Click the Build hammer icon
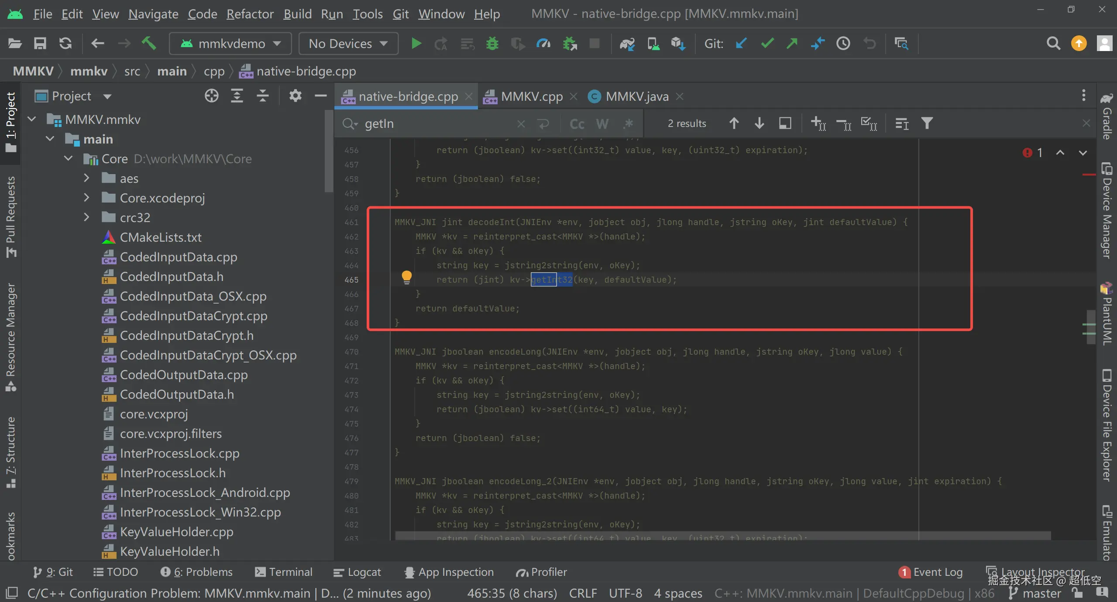1117x602 pixels. (x=149, y=43)
